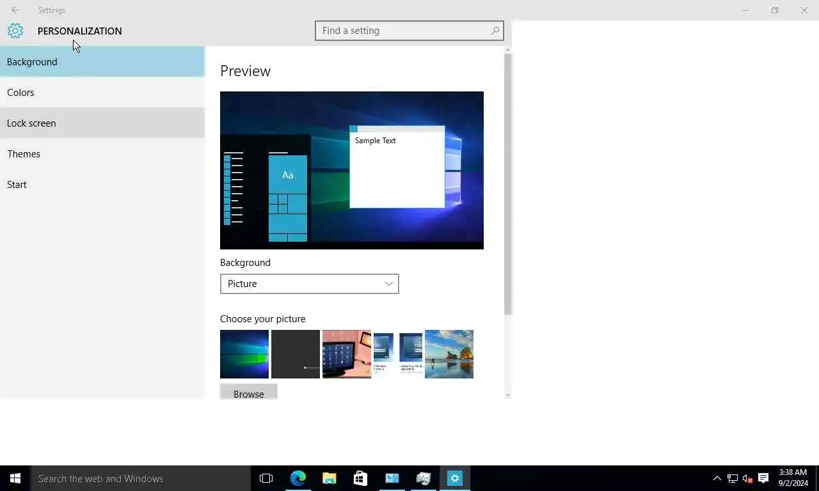The image size is (819, 491).
Task: Open the Themes category
Action: click(102, 153)
